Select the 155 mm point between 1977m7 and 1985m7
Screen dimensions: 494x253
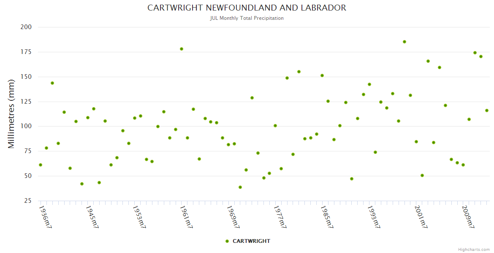pyautogui.click(x=299, y=72)
